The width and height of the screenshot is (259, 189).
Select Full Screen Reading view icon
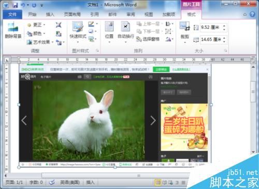[x=164, y=182]
